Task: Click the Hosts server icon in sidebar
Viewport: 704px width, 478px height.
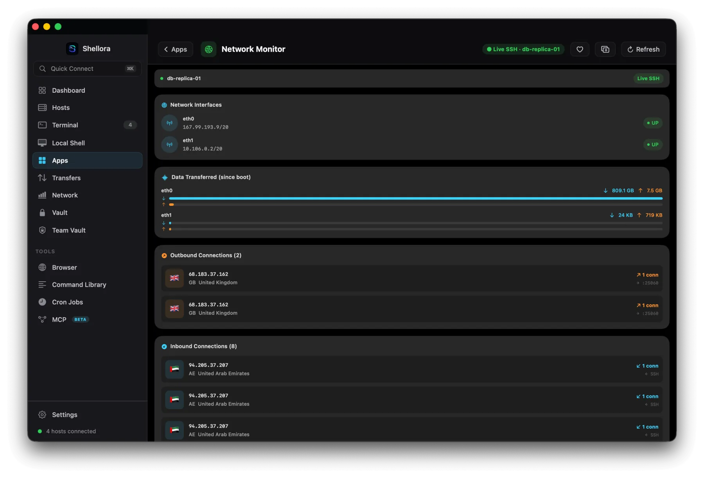Action: pos(42,108)
